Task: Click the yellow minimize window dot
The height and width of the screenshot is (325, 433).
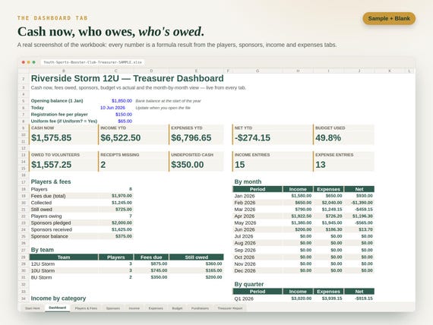Action: 29,62
